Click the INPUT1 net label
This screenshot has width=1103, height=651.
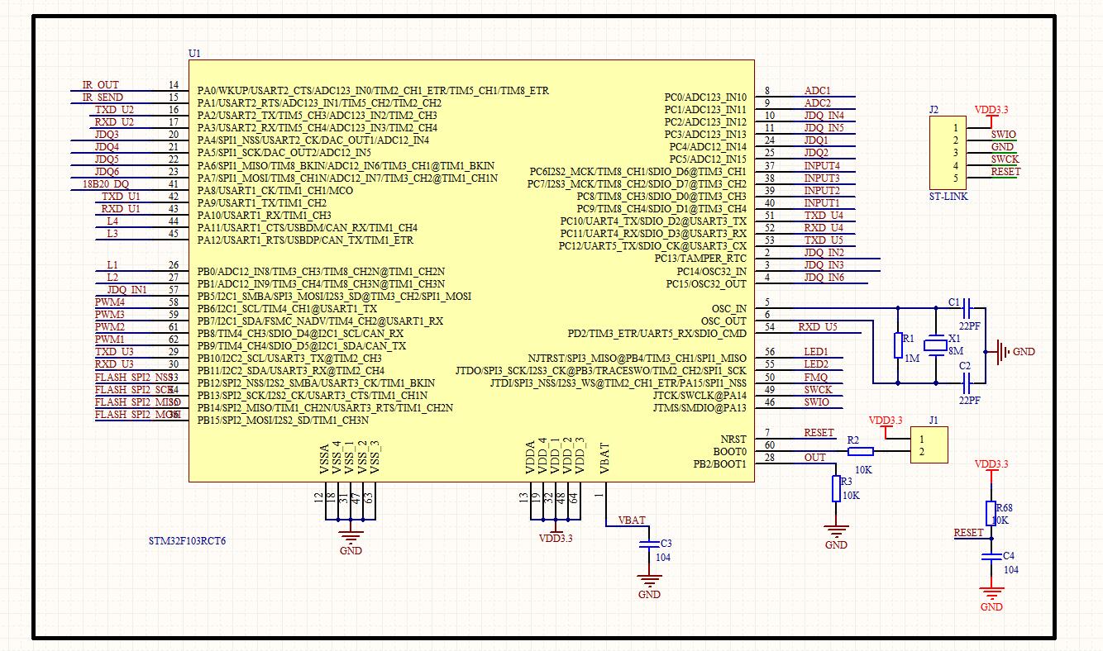coord(822,203)
